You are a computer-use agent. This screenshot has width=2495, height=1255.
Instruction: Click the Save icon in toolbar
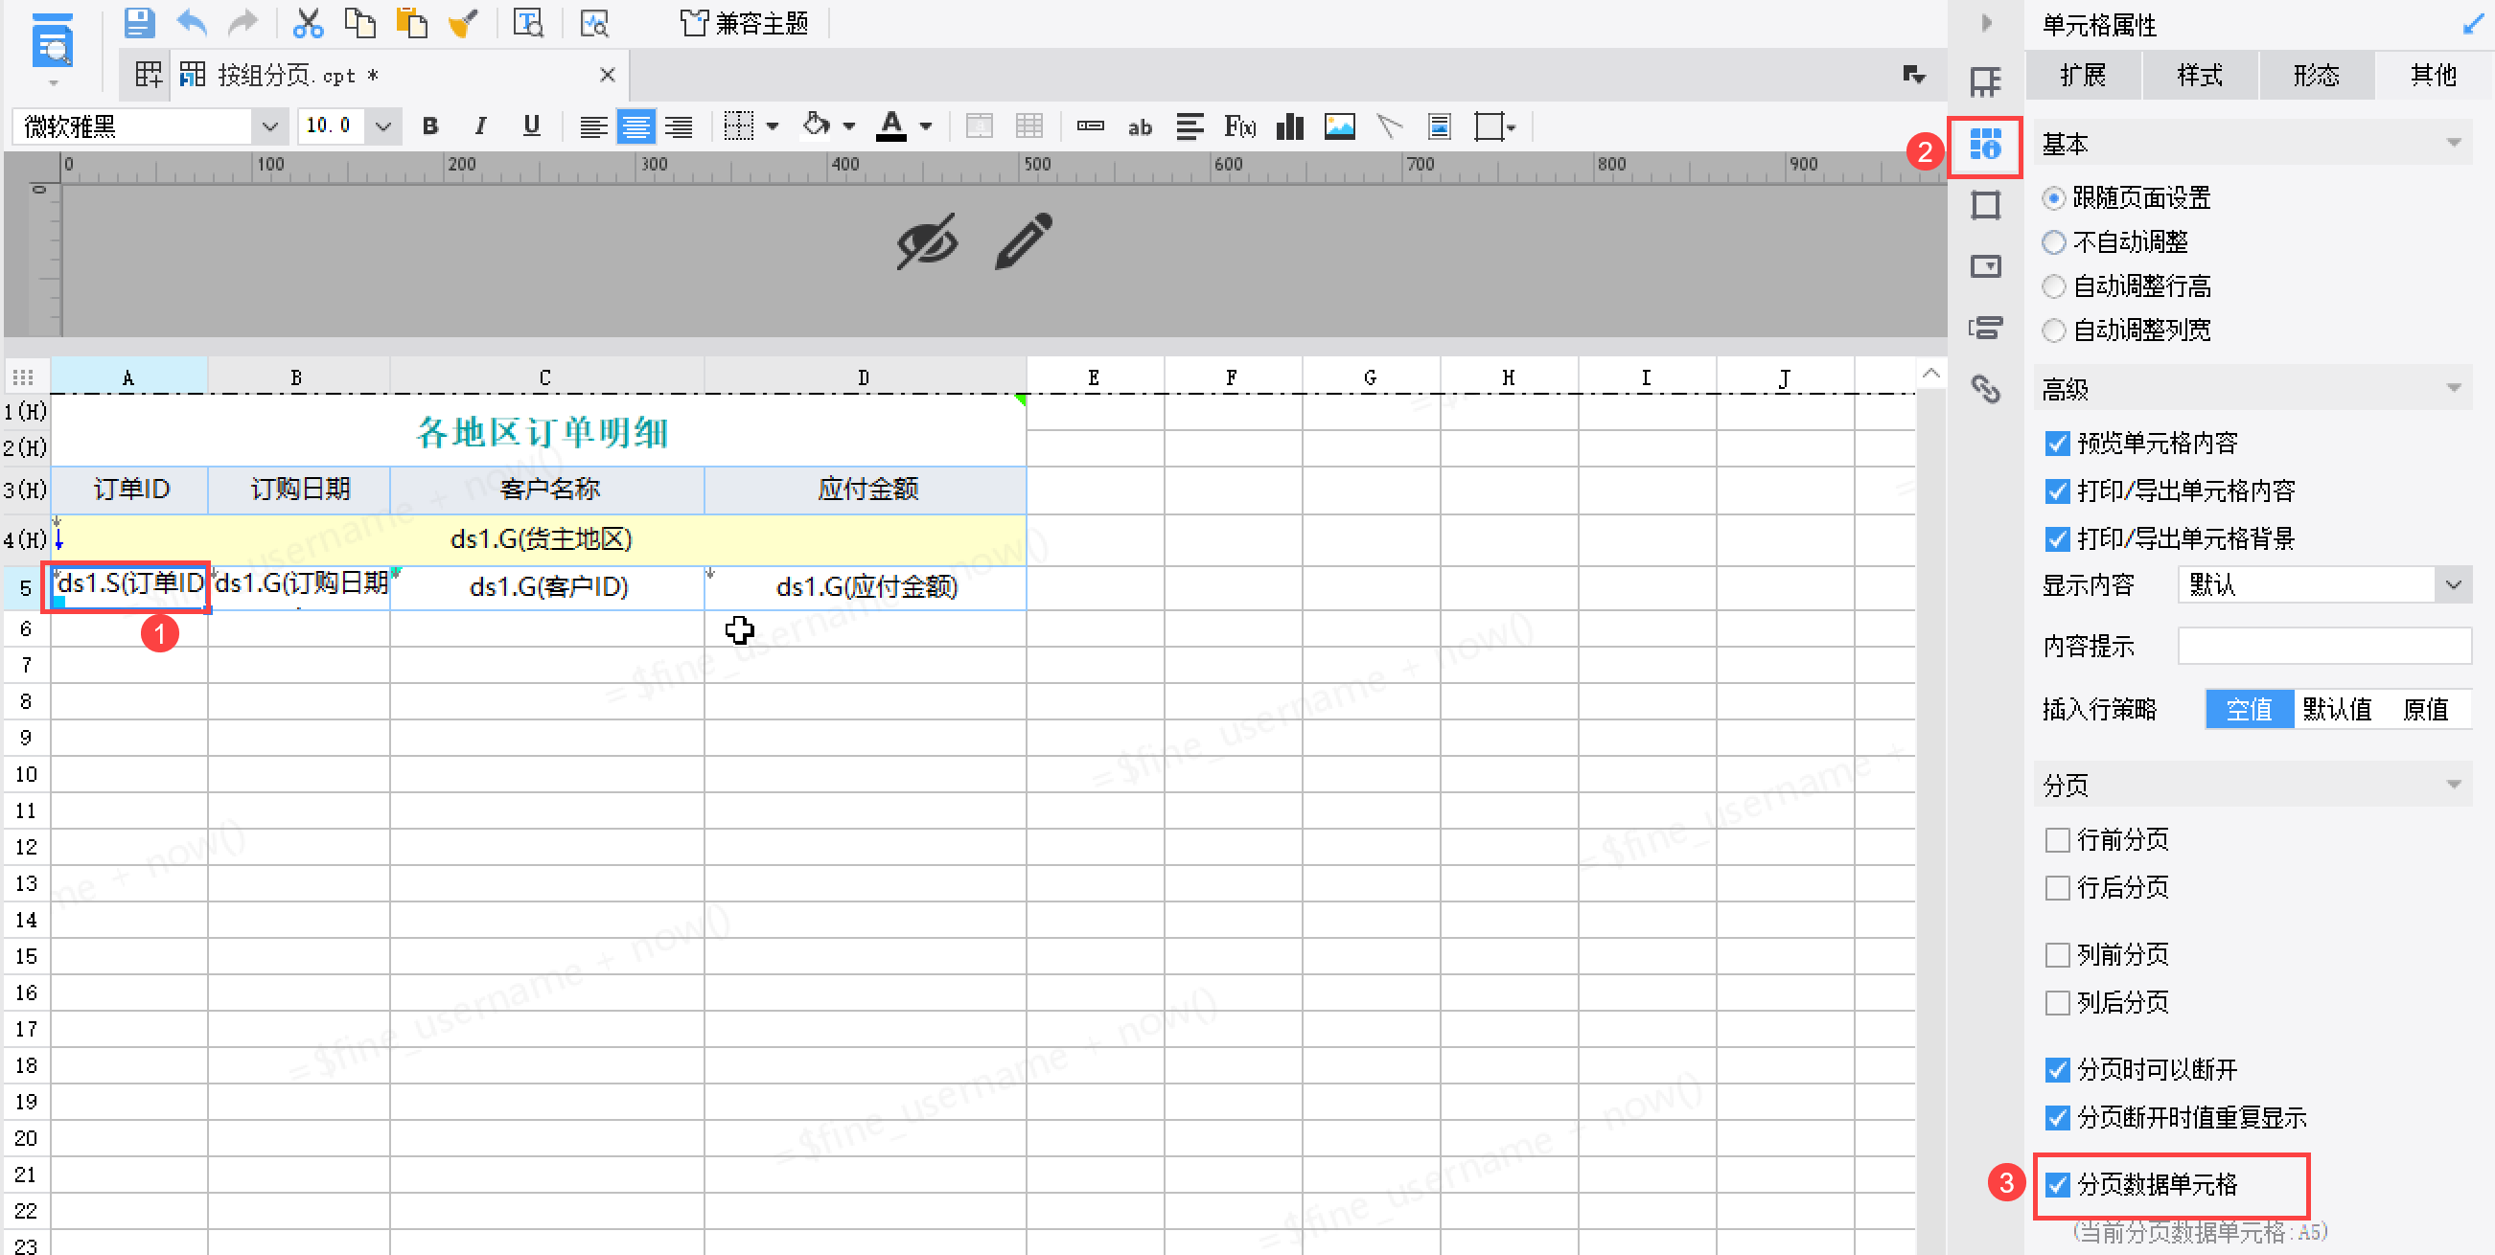(x=140, y=22)
